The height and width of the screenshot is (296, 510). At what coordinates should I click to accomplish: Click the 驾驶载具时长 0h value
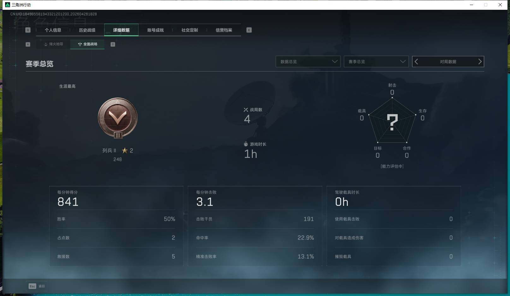[342, 202]
